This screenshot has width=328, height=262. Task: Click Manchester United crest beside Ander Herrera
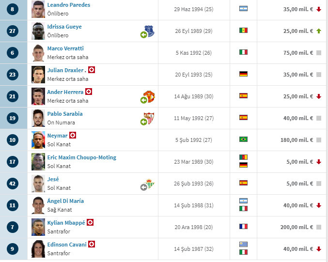149,96
